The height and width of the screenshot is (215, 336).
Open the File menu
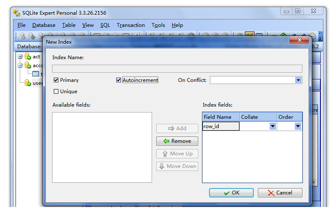pyautogui.click(x=21, y=25)
